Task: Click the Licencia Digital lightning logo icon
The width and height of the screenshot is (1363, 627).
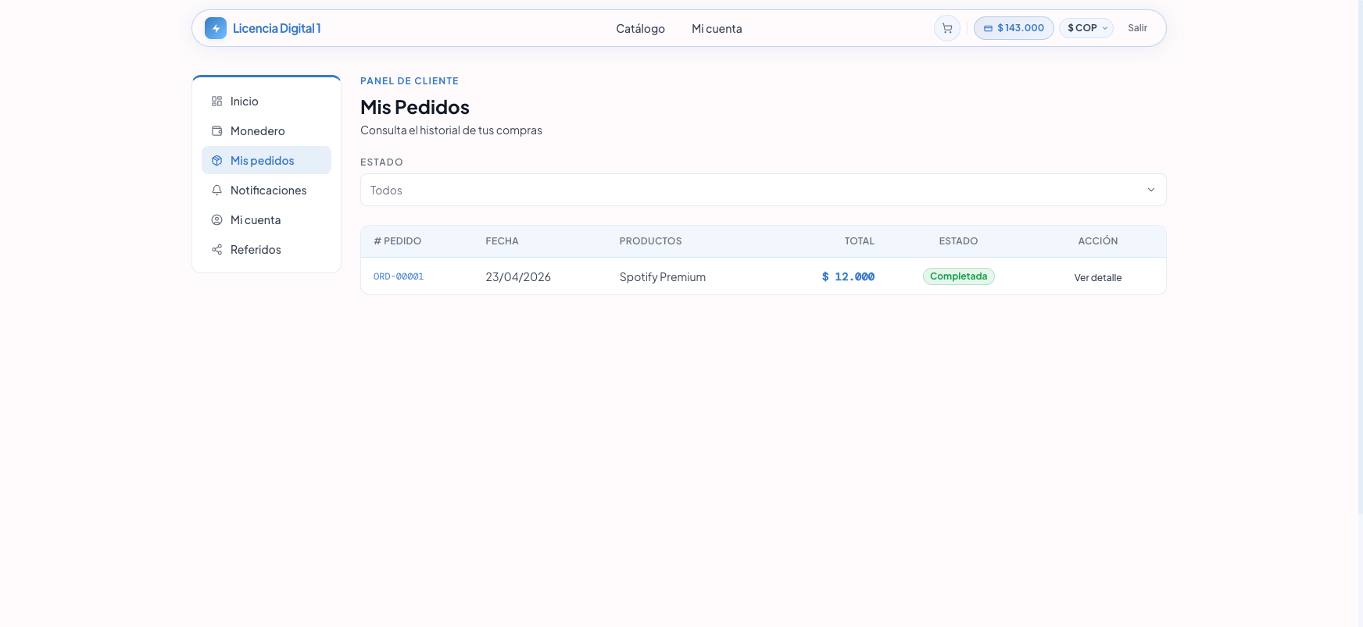Action: pyautogui.click(x=216, y=28)
